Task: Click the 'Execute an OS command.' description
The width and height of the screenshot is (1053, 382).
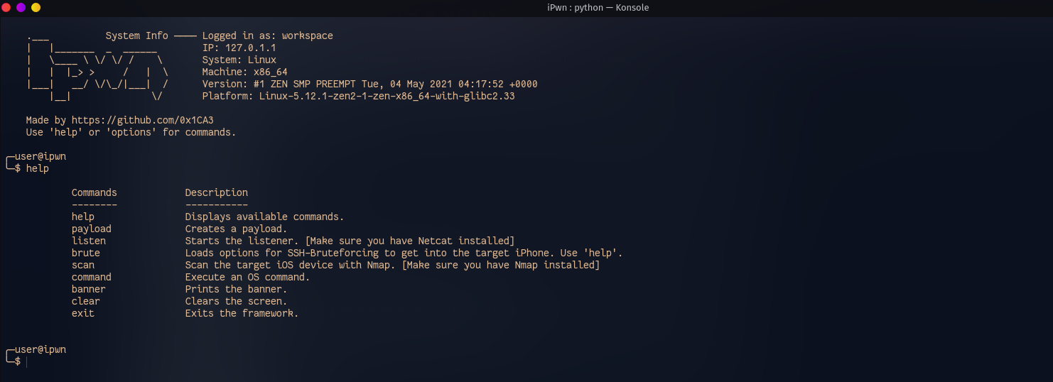Action: point(248,277)
